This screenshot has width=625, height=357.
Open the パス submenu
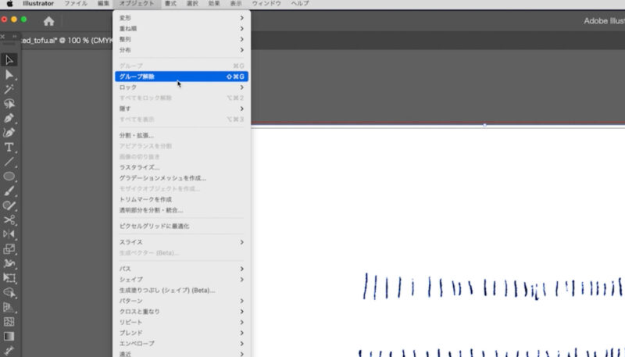[181, 269]
